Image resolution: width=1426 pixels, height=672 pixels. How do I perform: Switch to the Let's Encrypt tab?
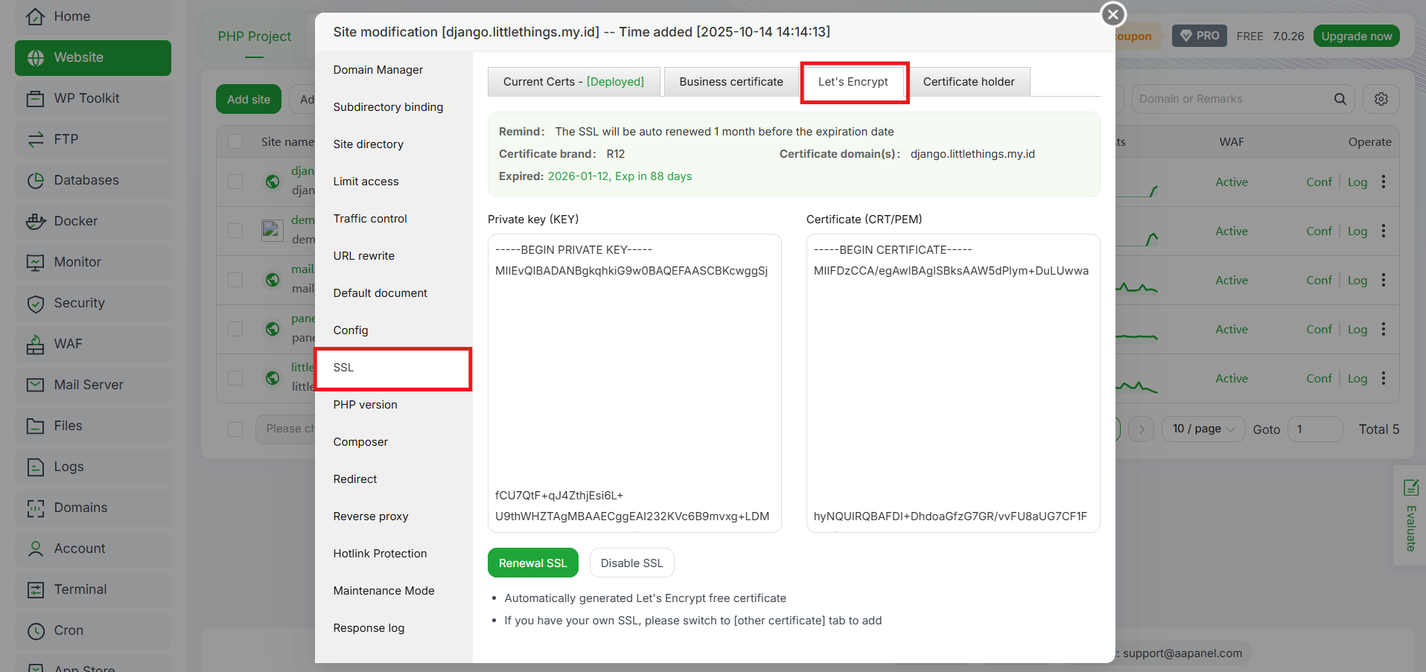[x=853, y=82]
